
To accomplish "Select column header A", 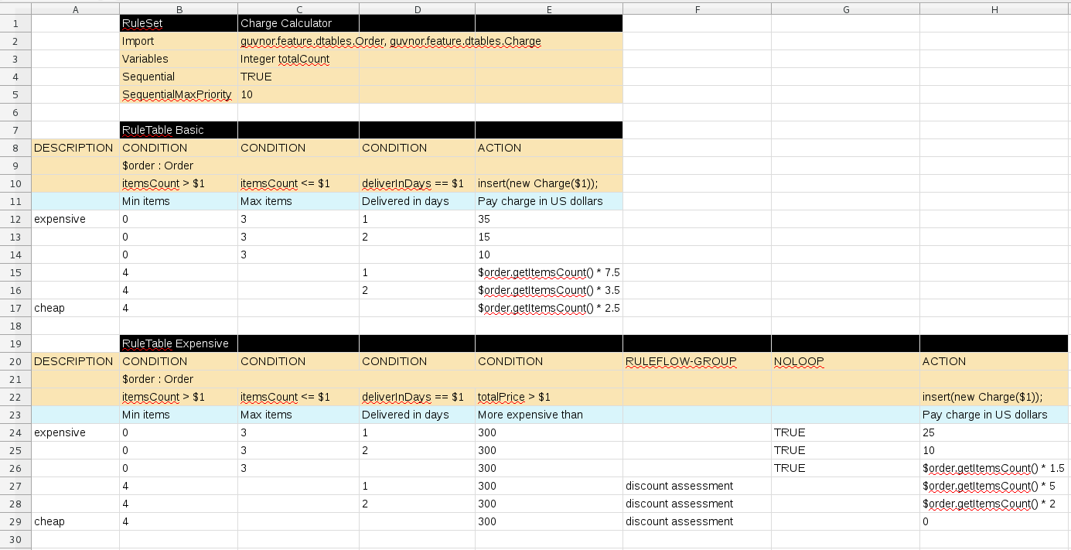I will point(75,9).
